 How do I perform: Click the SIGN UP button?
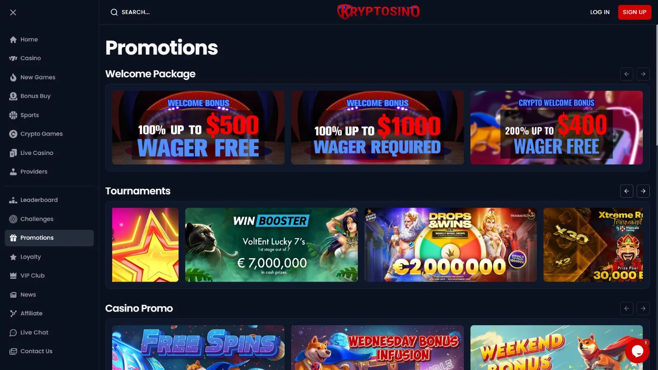(x=635, y=12)
